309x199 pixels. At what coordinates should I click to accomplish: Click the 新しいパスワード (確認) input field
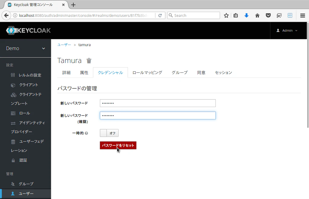pos(158,115)
